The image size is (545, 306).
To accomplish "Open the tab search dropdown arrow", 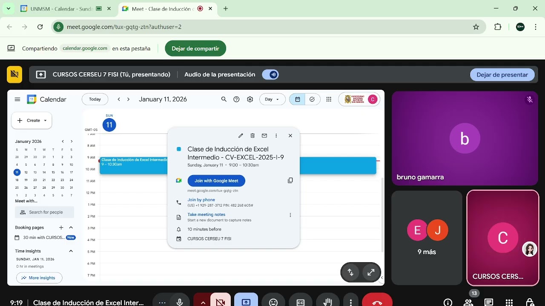I will point(8,8).
